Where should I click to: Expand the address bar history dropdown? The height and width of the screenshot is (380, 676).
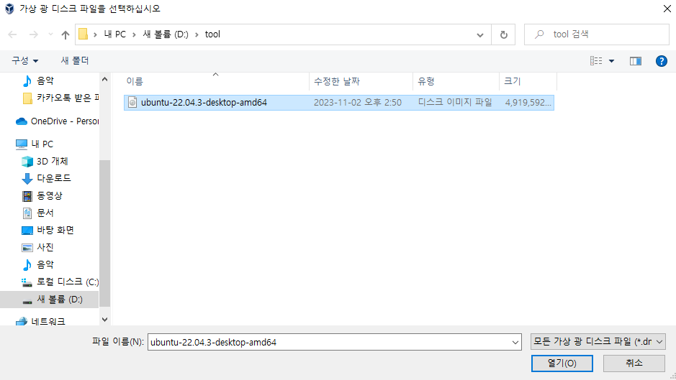point(480,35)
